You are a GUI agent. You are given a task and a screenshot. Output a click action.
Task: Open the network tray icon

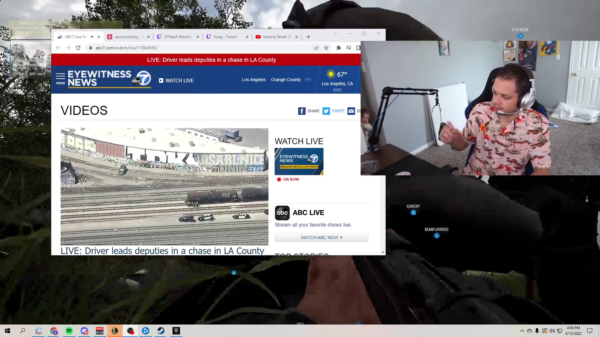(x=559, y=331)
